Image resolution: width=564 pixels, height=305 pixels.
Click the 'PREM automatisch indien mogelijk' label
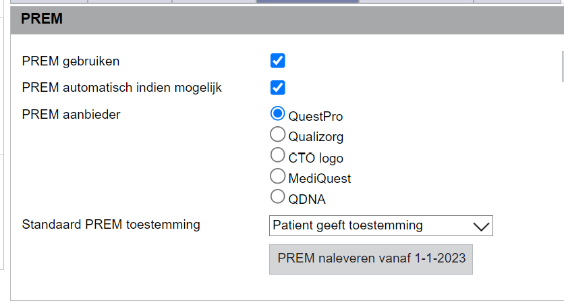coord(121,88)
